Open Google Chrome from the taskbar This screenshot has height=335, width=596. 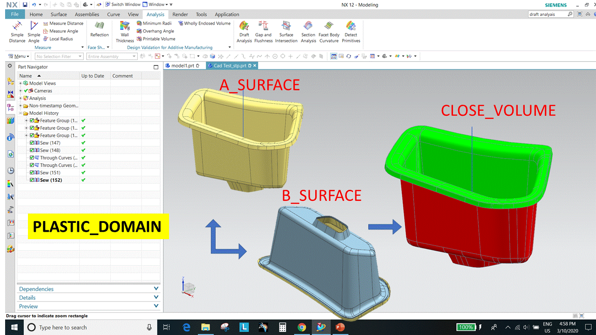(x=302, y=327)
